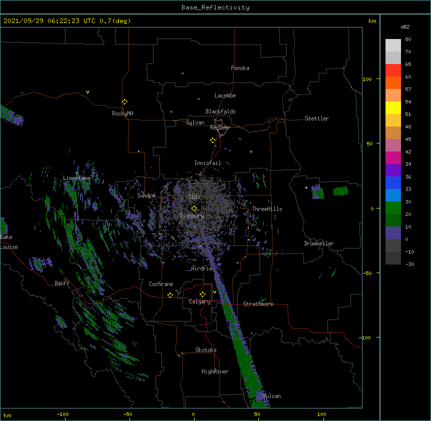Image resolution: width=431 pixels, height=421 pixels.
Task: Pick the blue 36 dBZ legend swatch
Action: 393,182
